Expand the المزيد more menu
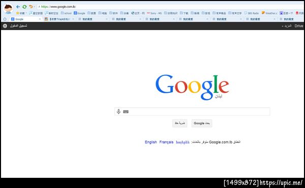This screenshot has width=305, height=188. 287,26
